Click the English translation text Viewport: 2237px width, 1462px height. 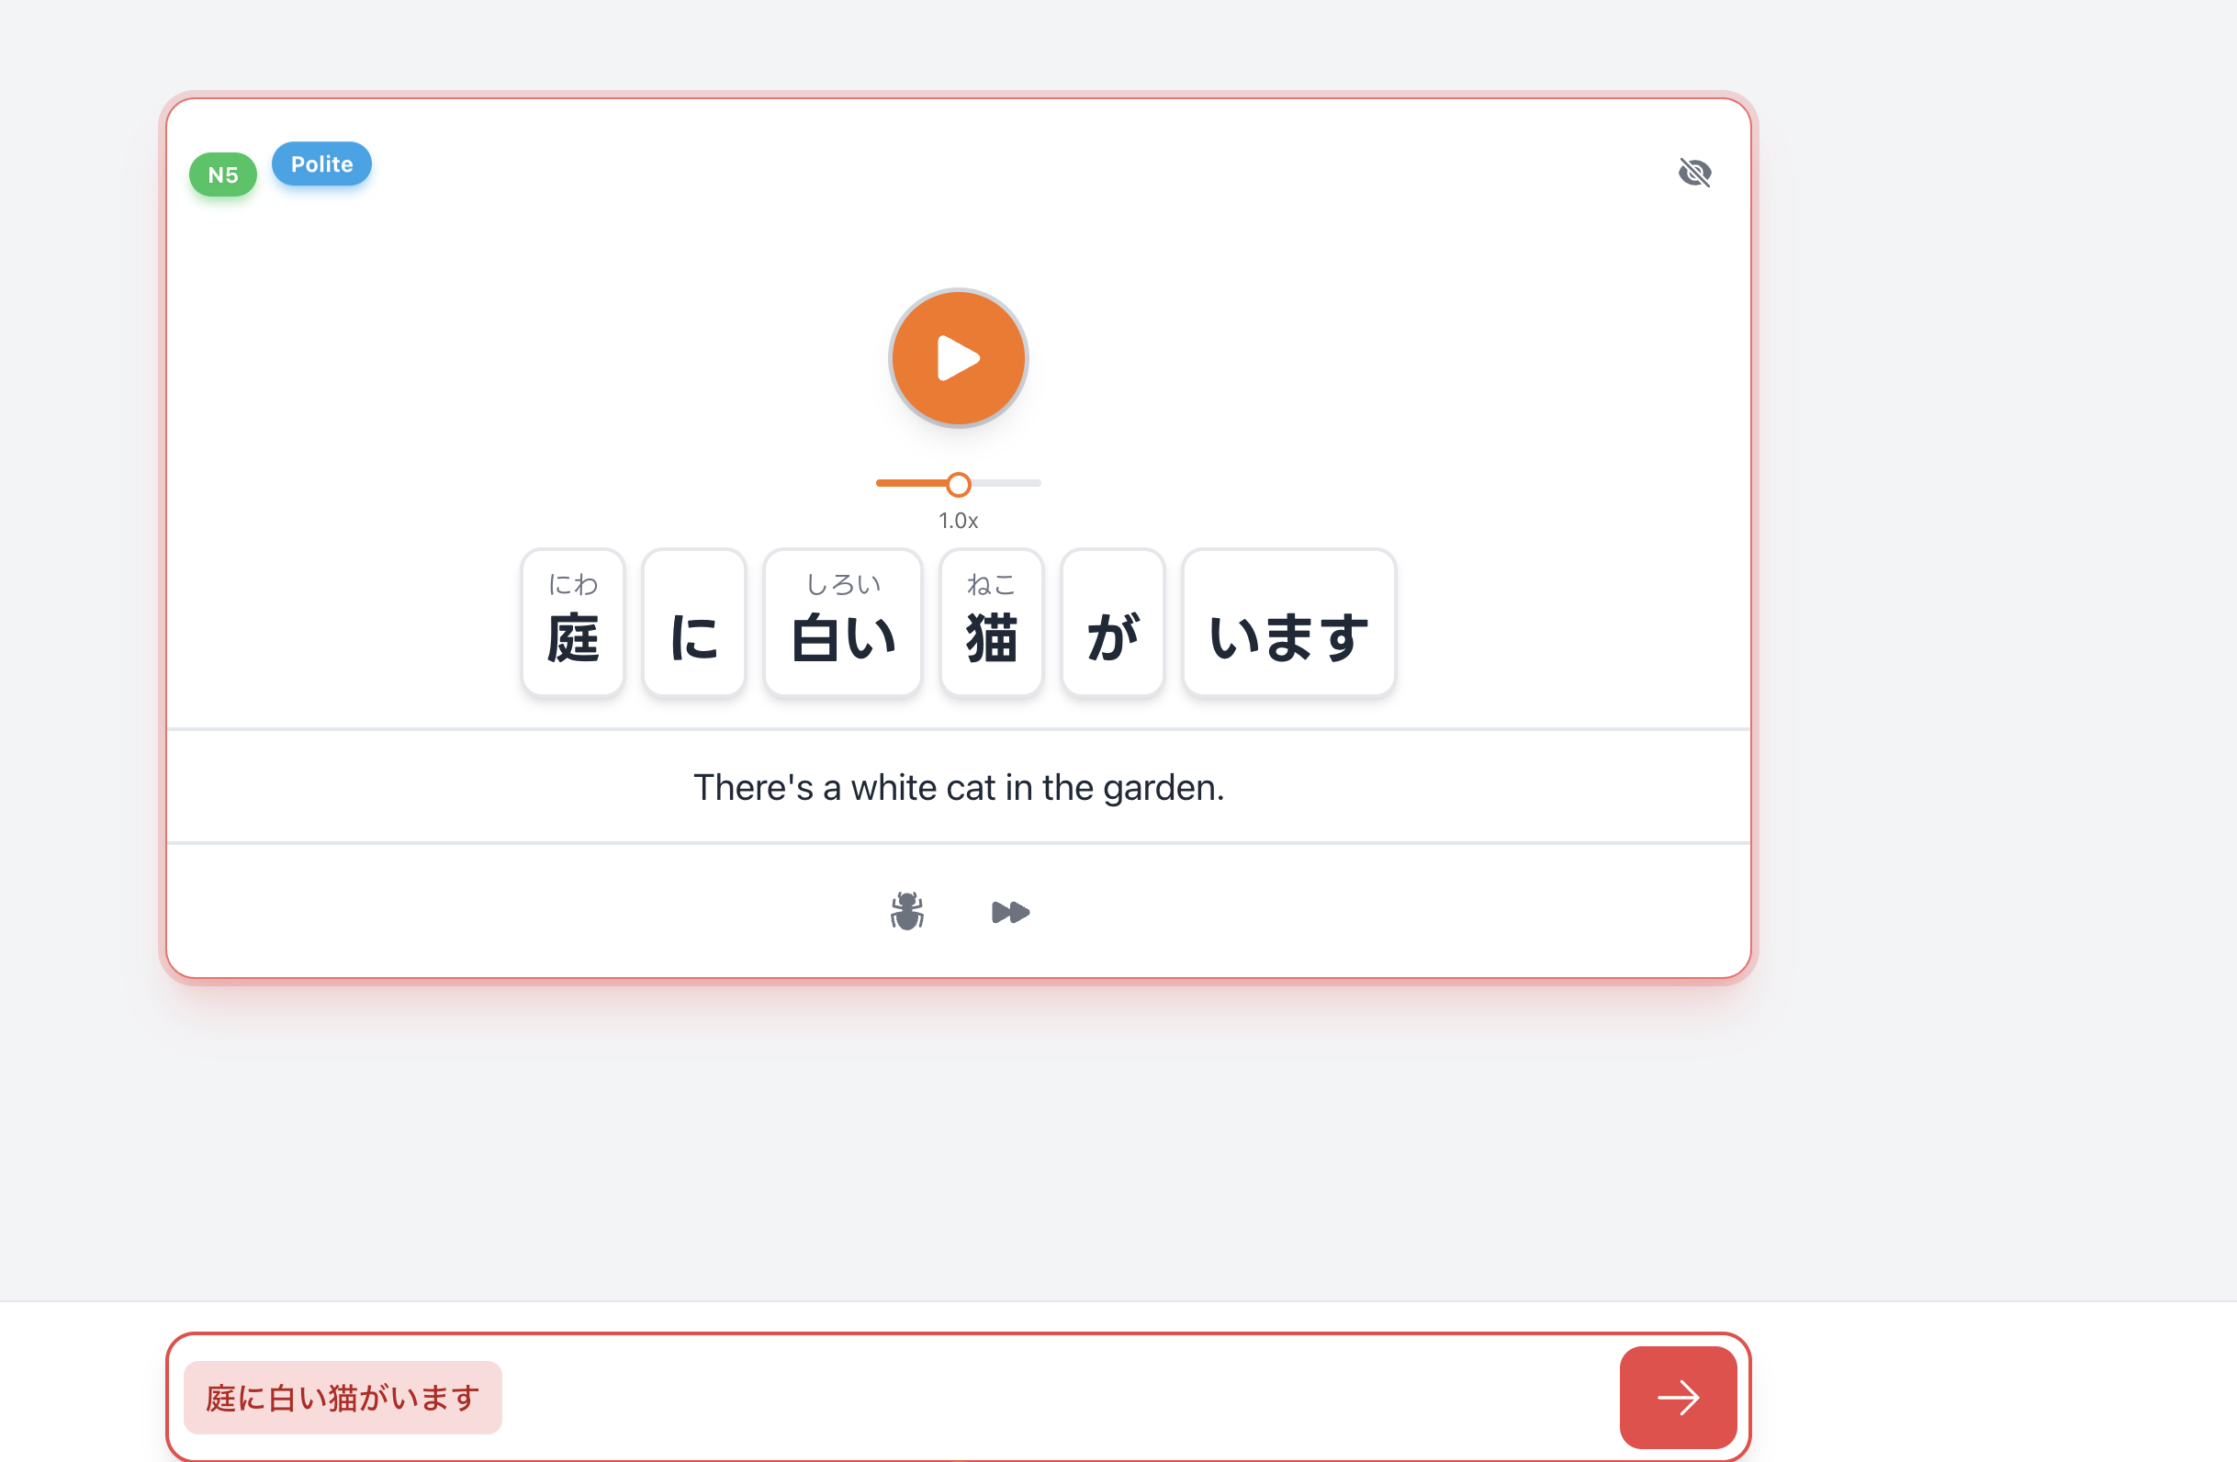(958, 787)
